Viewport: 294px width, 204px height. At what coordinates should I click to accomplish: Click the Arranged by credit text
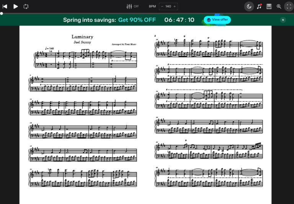point(124,44)
